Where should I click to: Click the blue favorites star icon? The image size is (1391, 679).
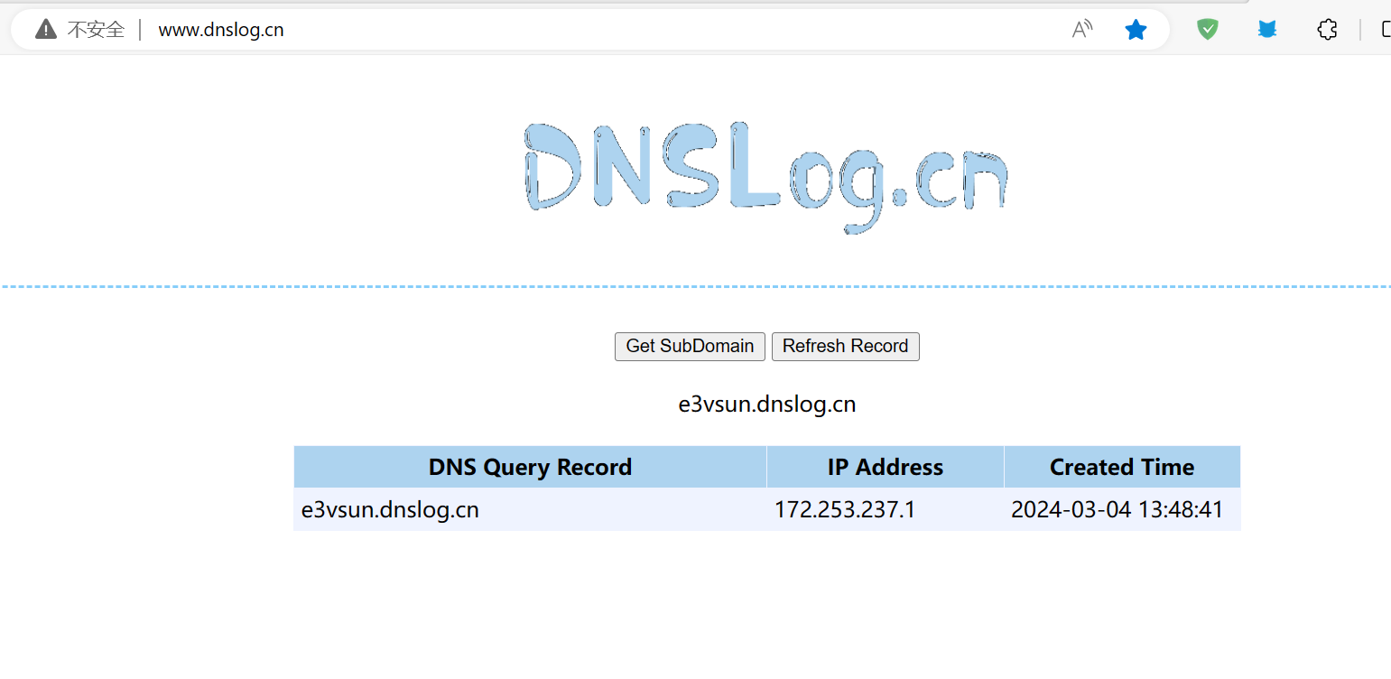pyautogui.click(x=1136, y=30)
